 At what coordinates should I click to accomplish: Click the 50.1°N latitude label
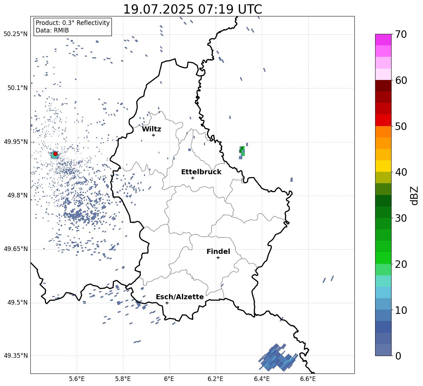pyautogui.click(x=18, y=88)
